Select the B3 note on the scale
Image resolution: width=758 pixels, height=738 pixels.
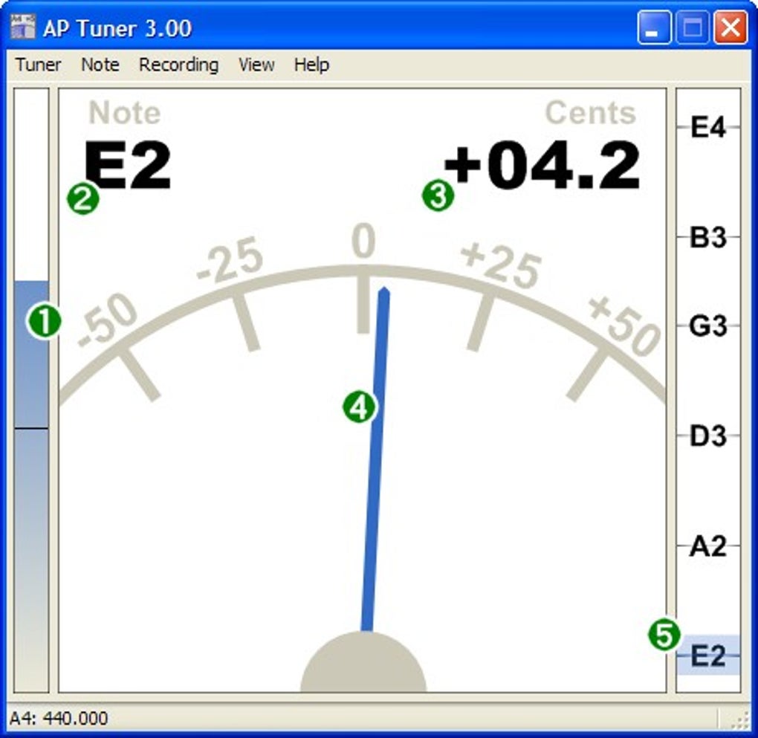[x=708, y=237]
